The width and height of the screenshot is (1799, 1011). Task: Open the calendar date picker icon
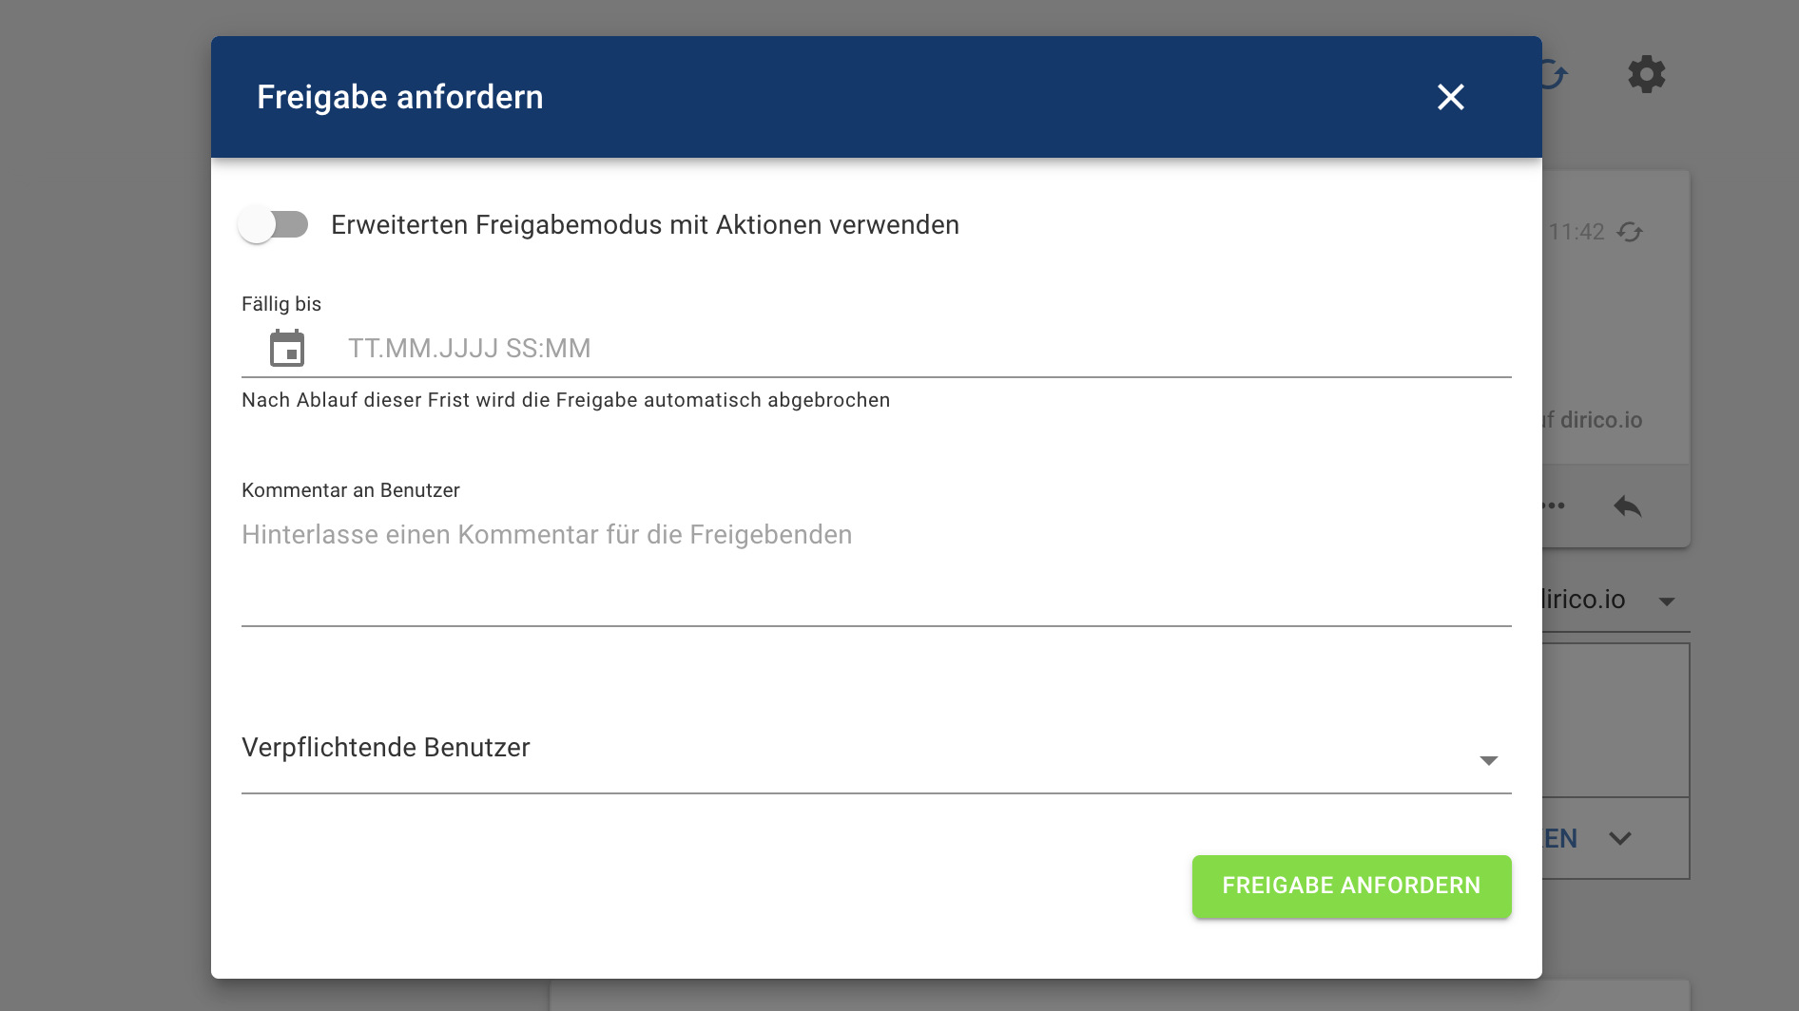pyautogui.click(x=286, y=348)
